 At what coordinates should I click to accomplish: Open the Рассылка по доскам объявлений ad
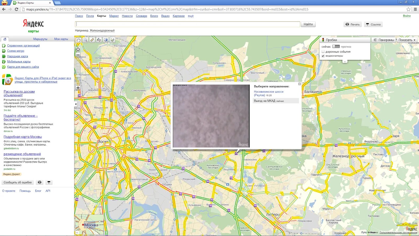coord(19,93)
